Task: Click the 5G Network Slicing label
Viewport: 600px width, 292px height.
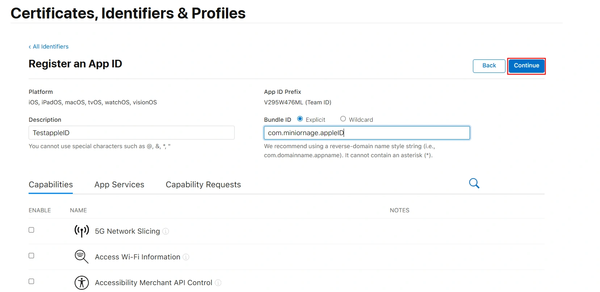Action: [x=127, y=231]
